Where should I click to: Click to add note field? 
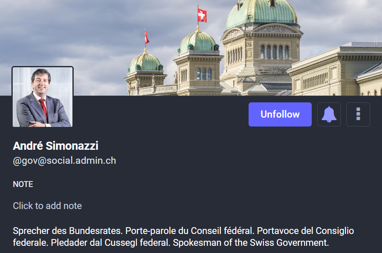point(47,206)
